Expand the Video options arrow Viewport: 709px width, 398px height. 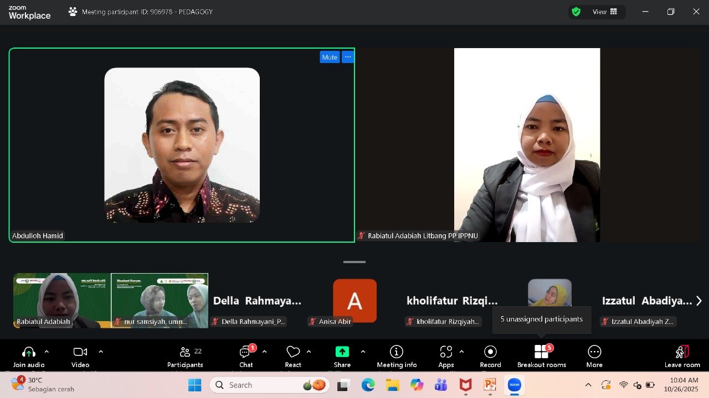pyautogui.click(x=101, y=352)
